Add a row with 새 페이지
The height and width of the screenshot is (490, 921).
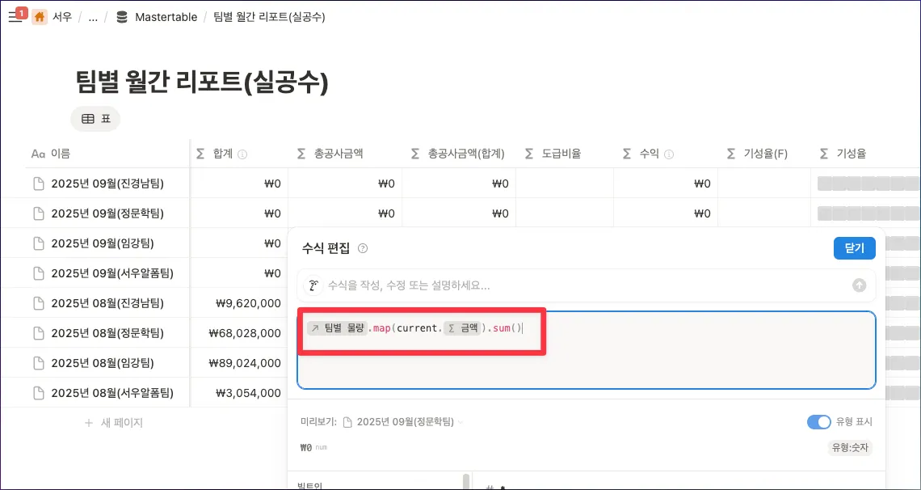pos(113,422)
